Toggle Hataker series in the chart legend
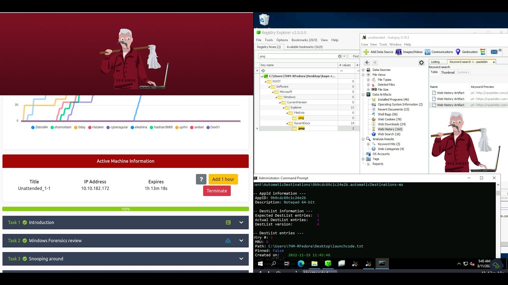 [x=96, y=127]
